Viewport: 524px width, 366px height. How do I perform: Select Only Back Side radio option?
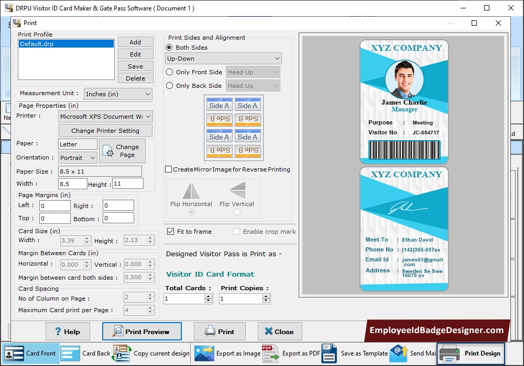pyautogui.click(x=169, y=86)
